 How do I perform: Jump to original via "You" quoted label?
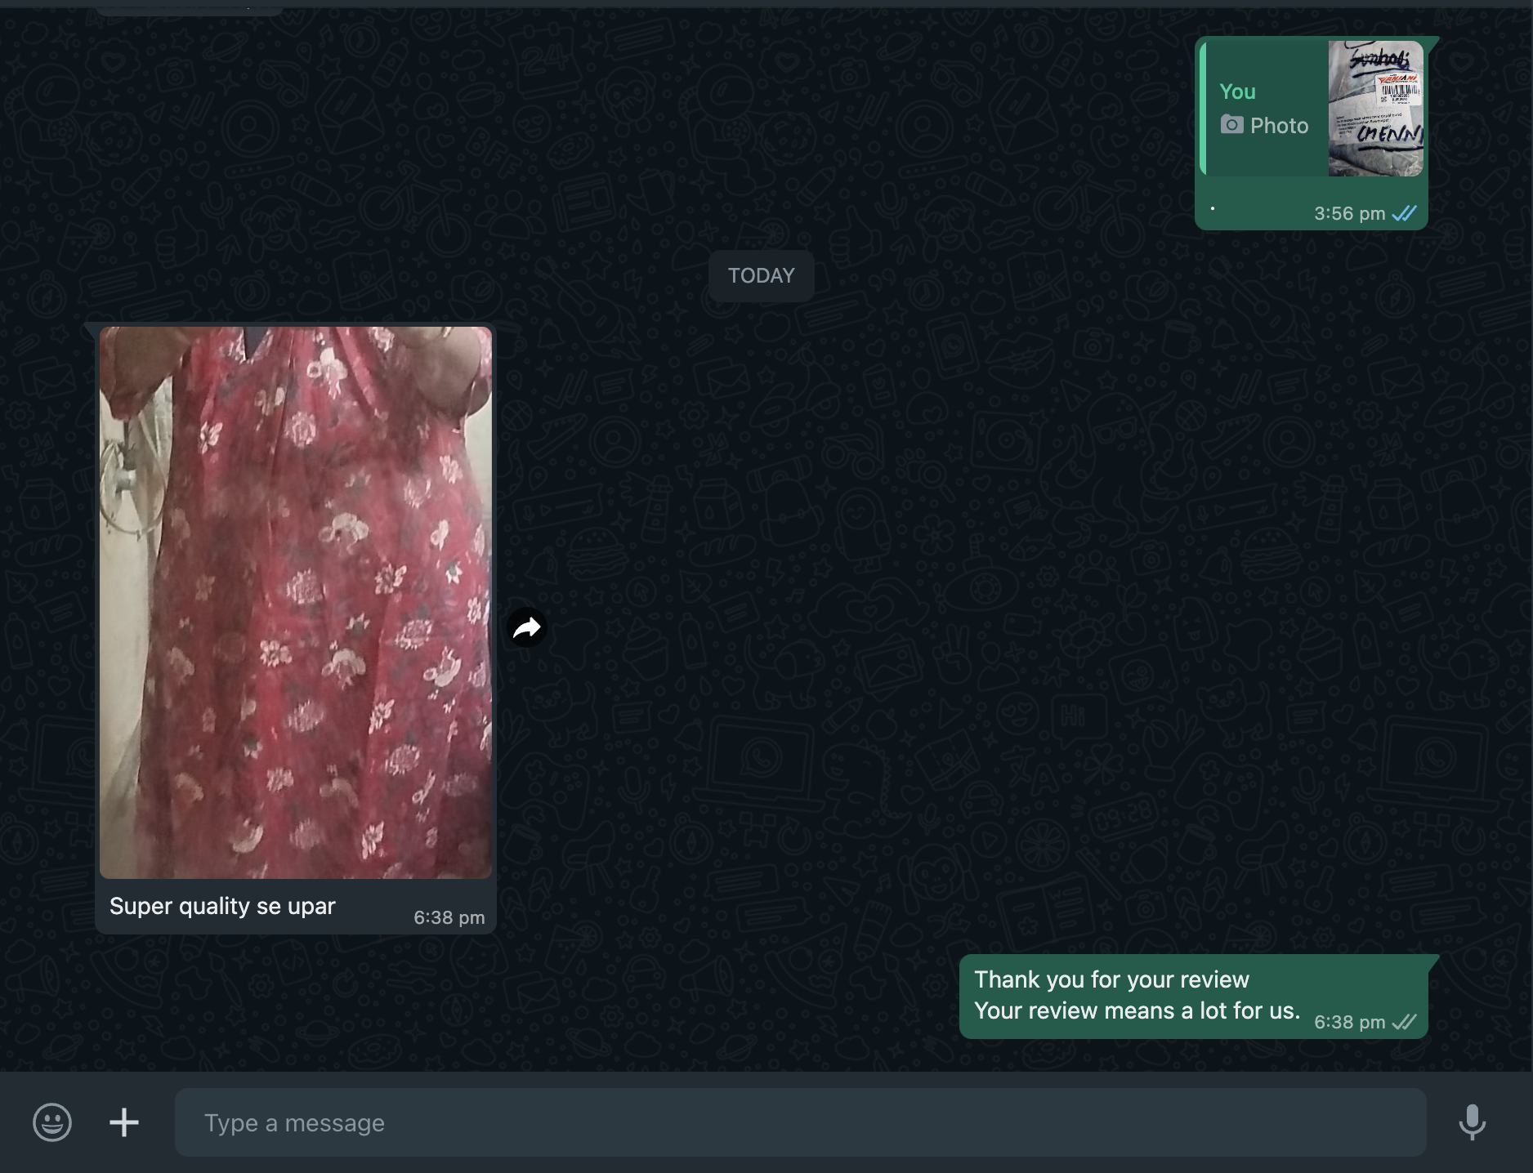coord(1237,91)
